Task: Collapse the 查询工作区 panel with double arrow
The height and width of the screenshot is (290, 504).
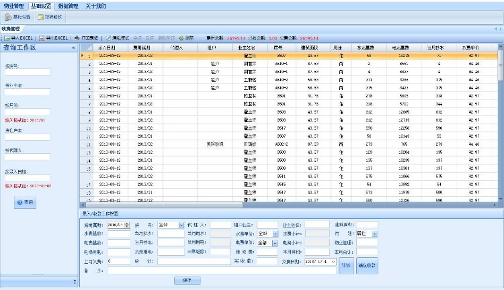Action: 73,48
